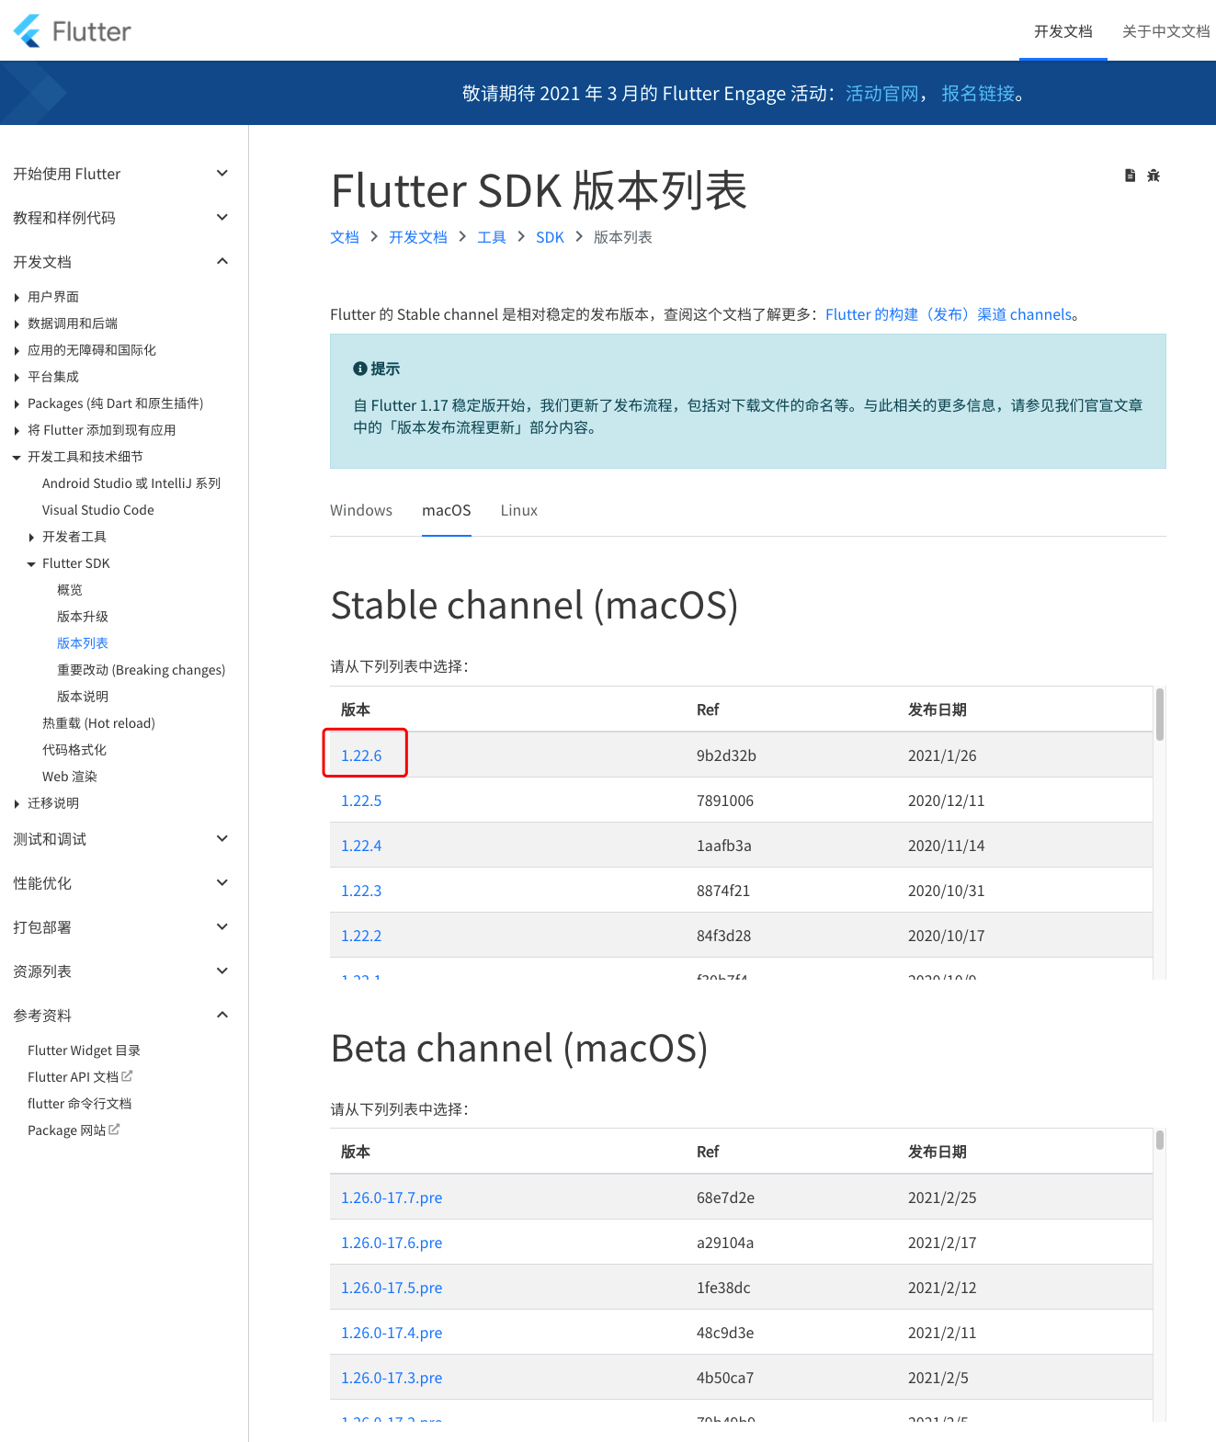Open Flutter API 文档 external link
The height and width of the screenshot is (1442, 1216).
click(80, 1076)
